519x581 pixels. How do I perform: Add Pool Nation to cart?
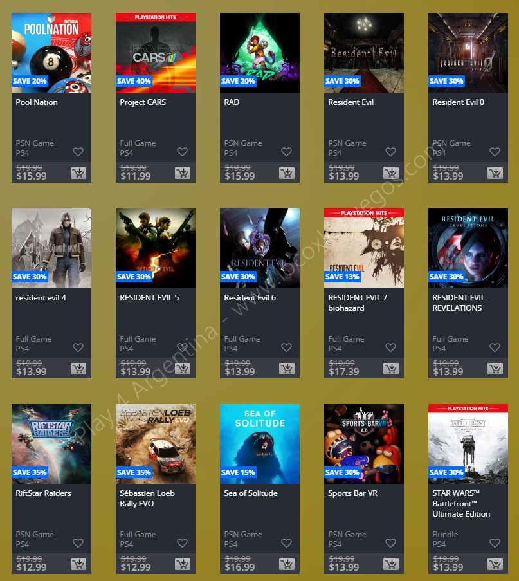[x=78, y=173]
